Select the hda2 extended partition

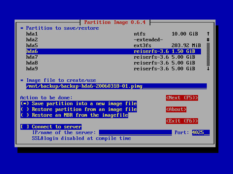(109, 40)
